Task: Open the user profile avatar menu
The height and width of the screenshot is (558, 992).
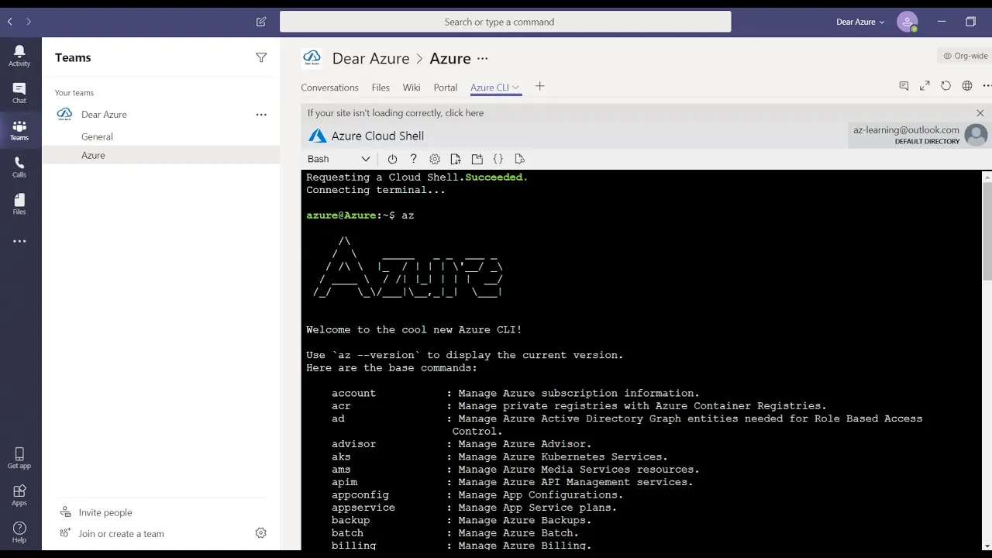Action: click(907, 22)
